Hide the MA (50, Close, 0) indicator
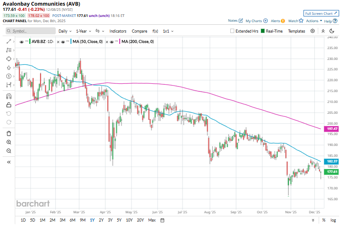This screenshot has width=340, height=225. [x=63, y=41]
